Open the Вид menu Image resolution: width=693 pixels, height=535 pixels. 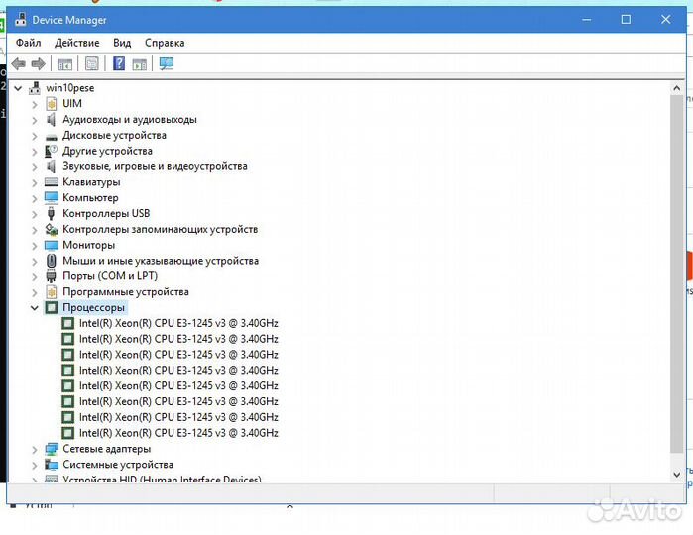[x=122, y=43]
